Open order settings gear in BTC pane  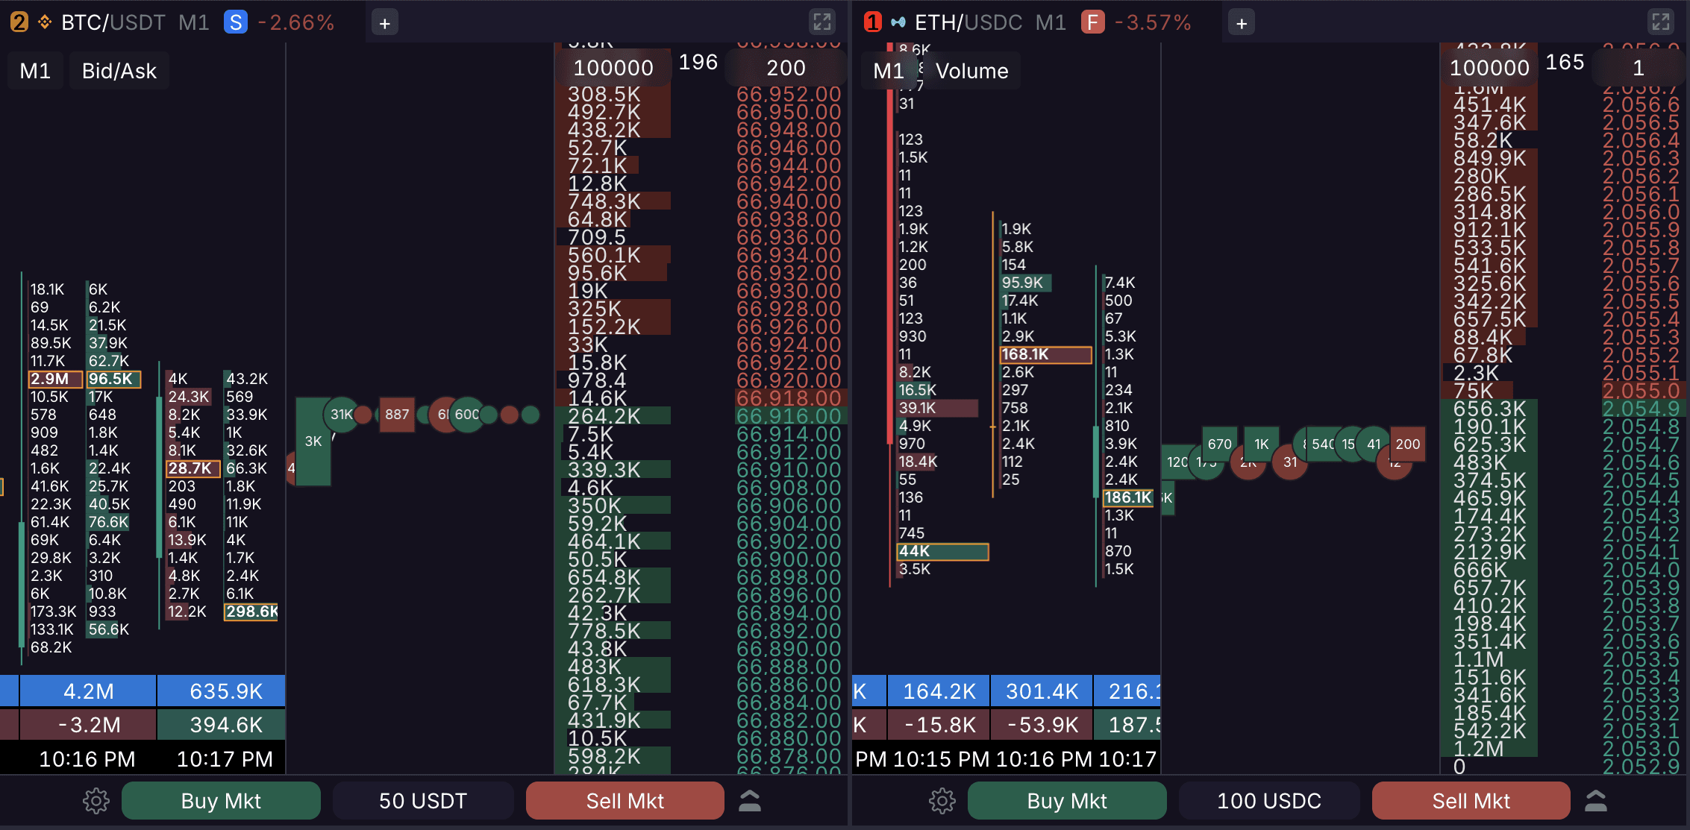click(x=96, y=801)
